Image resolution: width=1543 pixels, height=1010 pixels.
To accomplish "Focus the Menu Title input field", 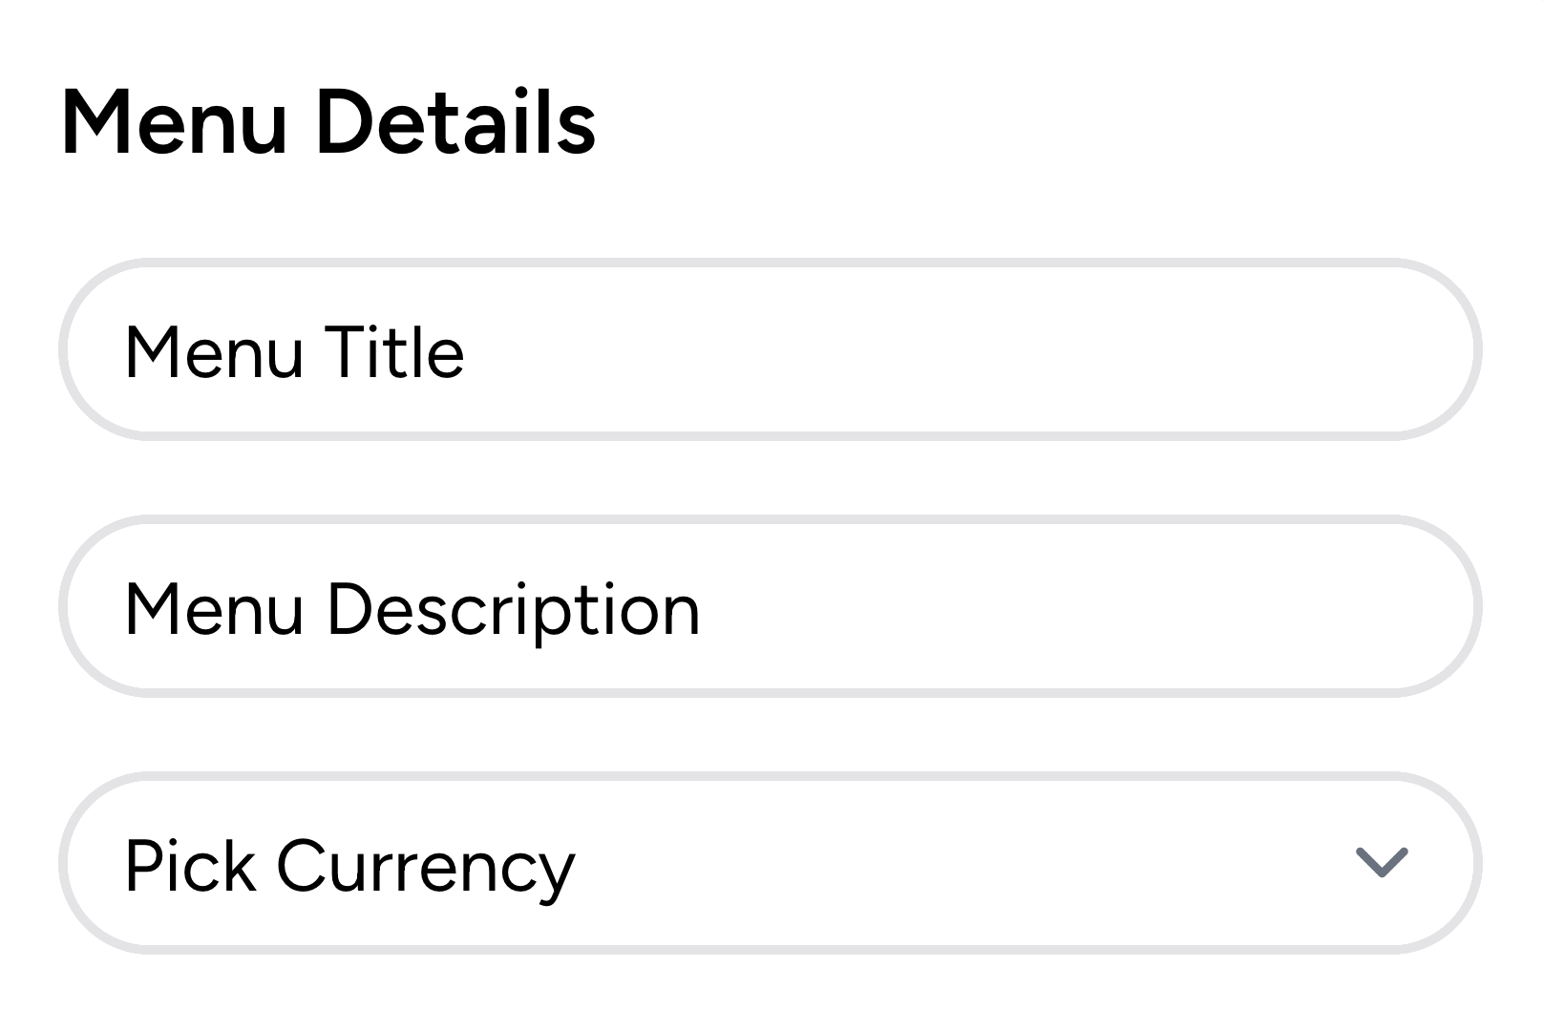I will coord(770,349).
